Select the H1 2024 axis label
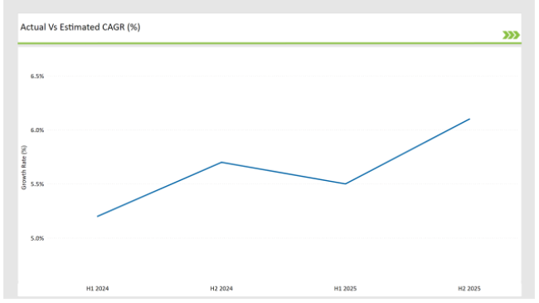539x303 pixels. [97, 289]
